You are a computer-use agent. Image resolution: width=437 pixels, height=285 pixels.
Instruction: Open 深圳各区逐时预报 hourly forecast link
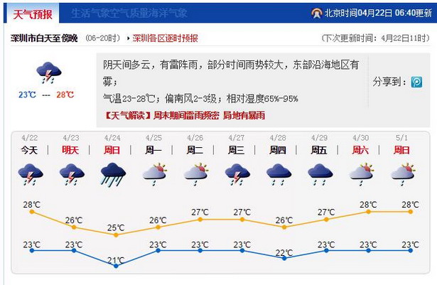pos(165,38)
